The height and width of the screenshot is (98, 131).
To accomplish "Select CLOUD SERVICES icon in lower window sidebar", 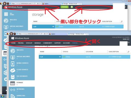I will (13, 71).
